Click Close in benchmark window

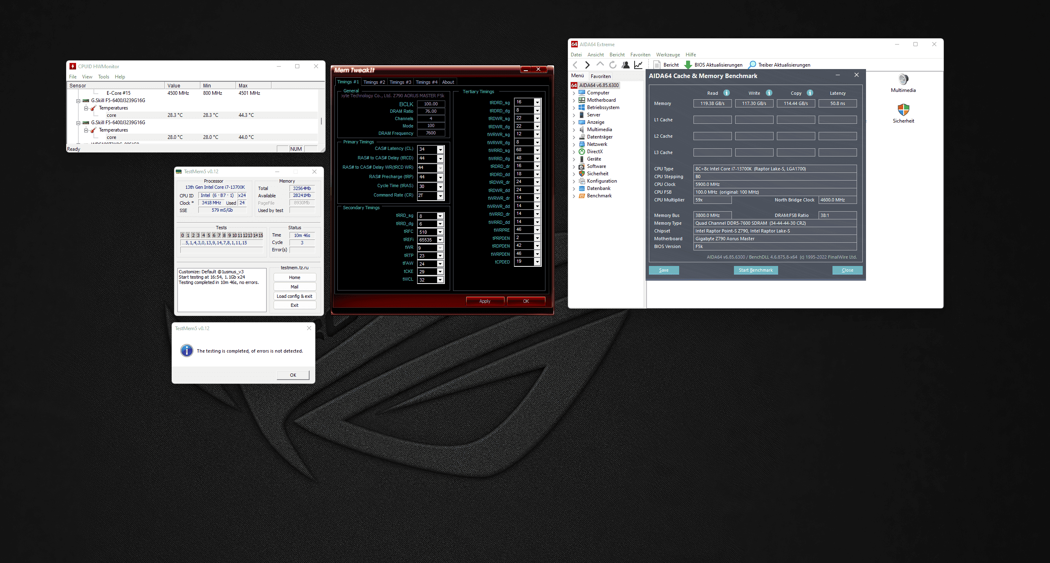tap(847, 270)
